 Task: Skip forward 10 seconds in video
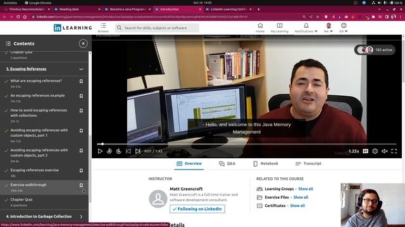click(118, 151)
